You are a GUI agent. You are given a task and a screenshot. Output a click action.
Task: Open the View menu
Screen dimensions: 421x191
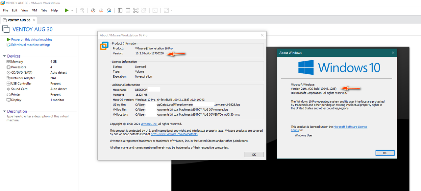[x=25, y=10]
